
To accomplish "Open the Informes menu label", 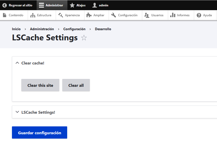I will [x=183, y=15].
